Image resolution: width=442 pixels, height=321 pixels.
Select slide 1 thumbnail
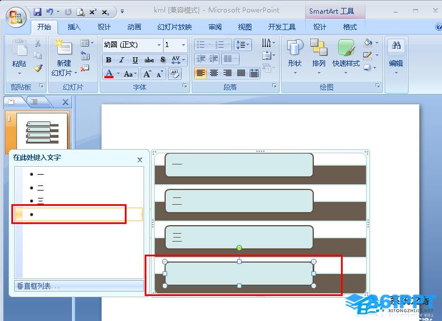point(42,131)
